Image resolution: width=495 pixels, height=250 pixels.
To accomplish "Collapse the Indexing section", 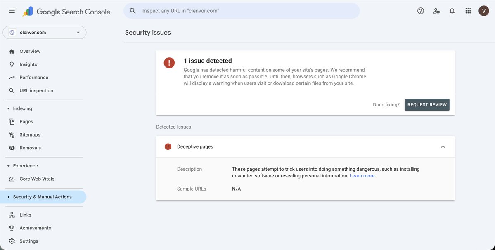I will point(9,108).
